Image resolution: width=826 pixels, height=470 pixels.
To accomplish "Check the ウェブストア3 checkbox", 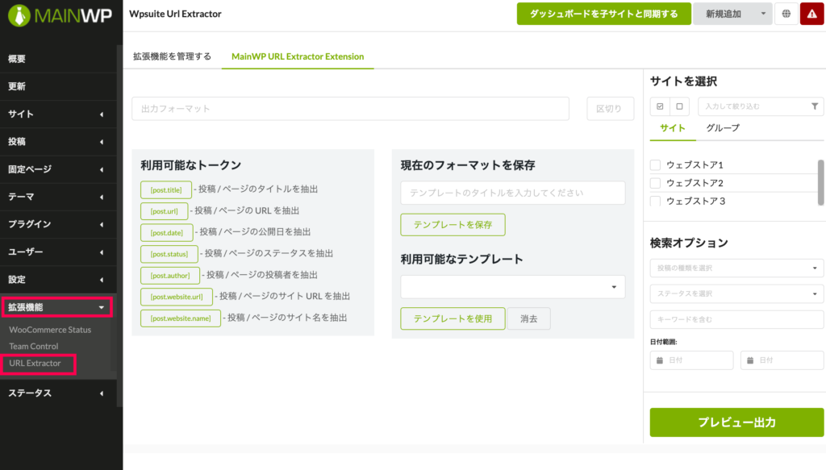I will point(655,201).
